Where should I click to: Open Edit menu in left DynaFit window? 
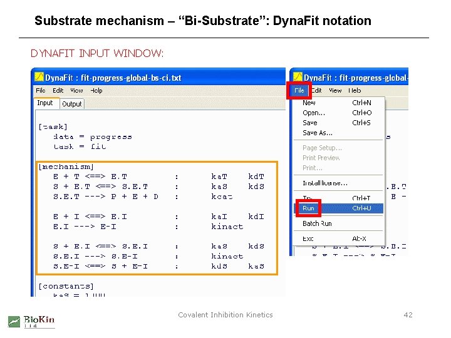click(x=58, y=91)
